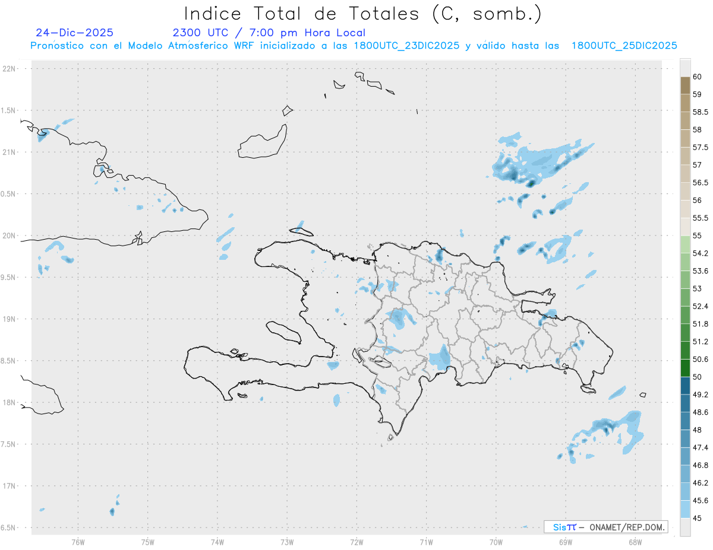Click the date label "24-Dic-2025"
Image resolution: width=713 pixels, height=550 pixels.
(74, 33)
